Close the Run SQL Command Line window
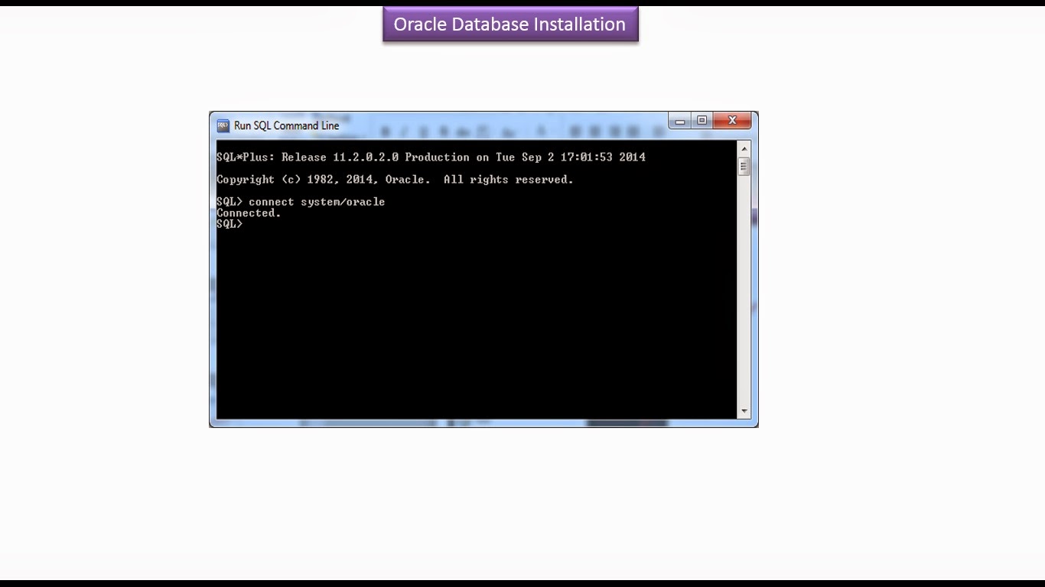Viewport: 1045px width, 587px height. [733, 121]
